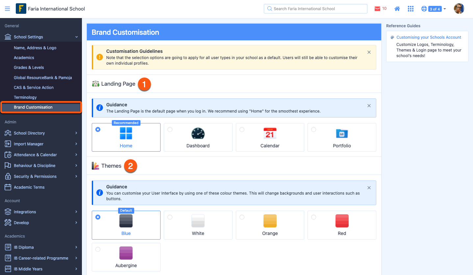
Task: Select the Orange theme radio button
Action: (x=242, y=217)
